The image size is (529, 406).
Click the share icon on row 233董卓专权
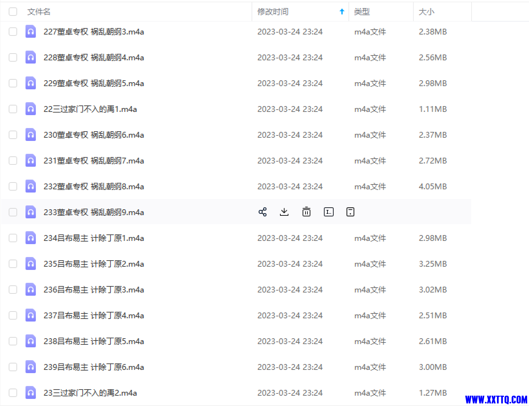pyautogui.click(x=263, y=212)
